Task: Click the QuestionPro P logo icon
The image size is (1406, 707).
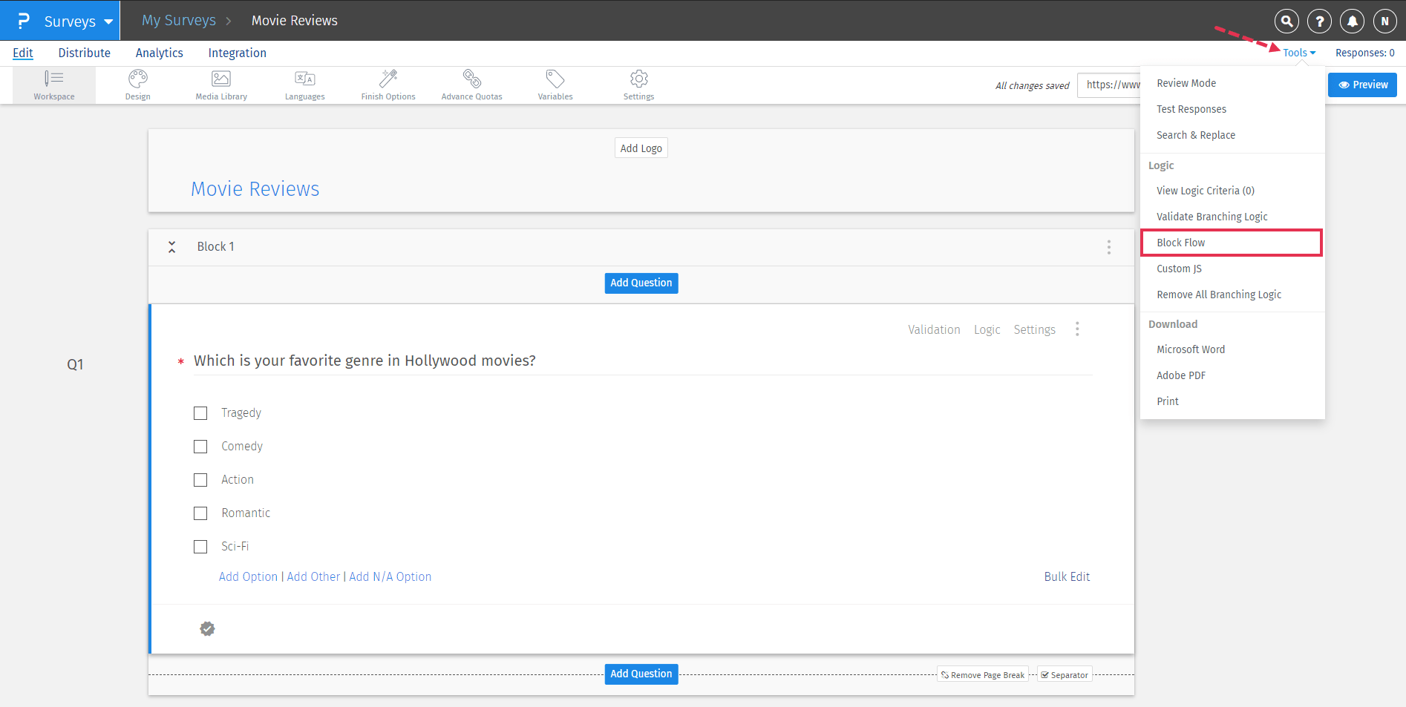Action: click(23, 21)
